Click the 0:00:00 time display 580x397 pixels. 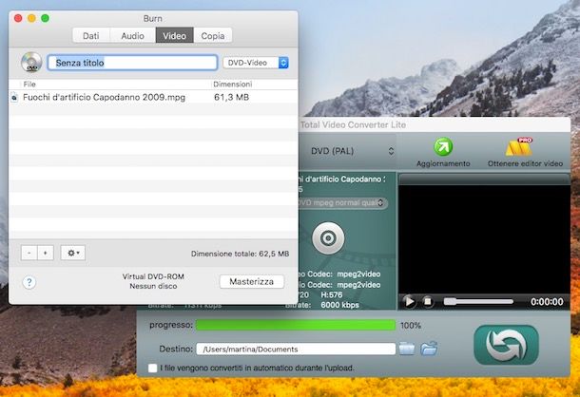pyautogui.click(x=547, y=302)
